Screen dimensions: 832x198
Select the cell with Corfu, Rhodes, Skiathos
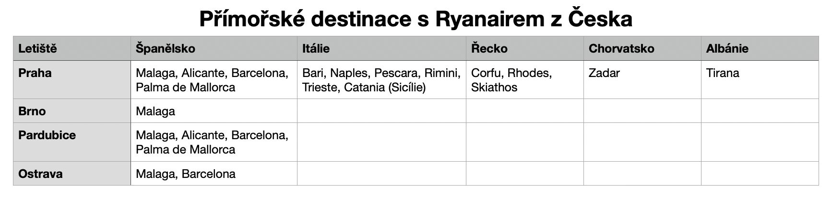pyautogui.click(x=524, y=80)
